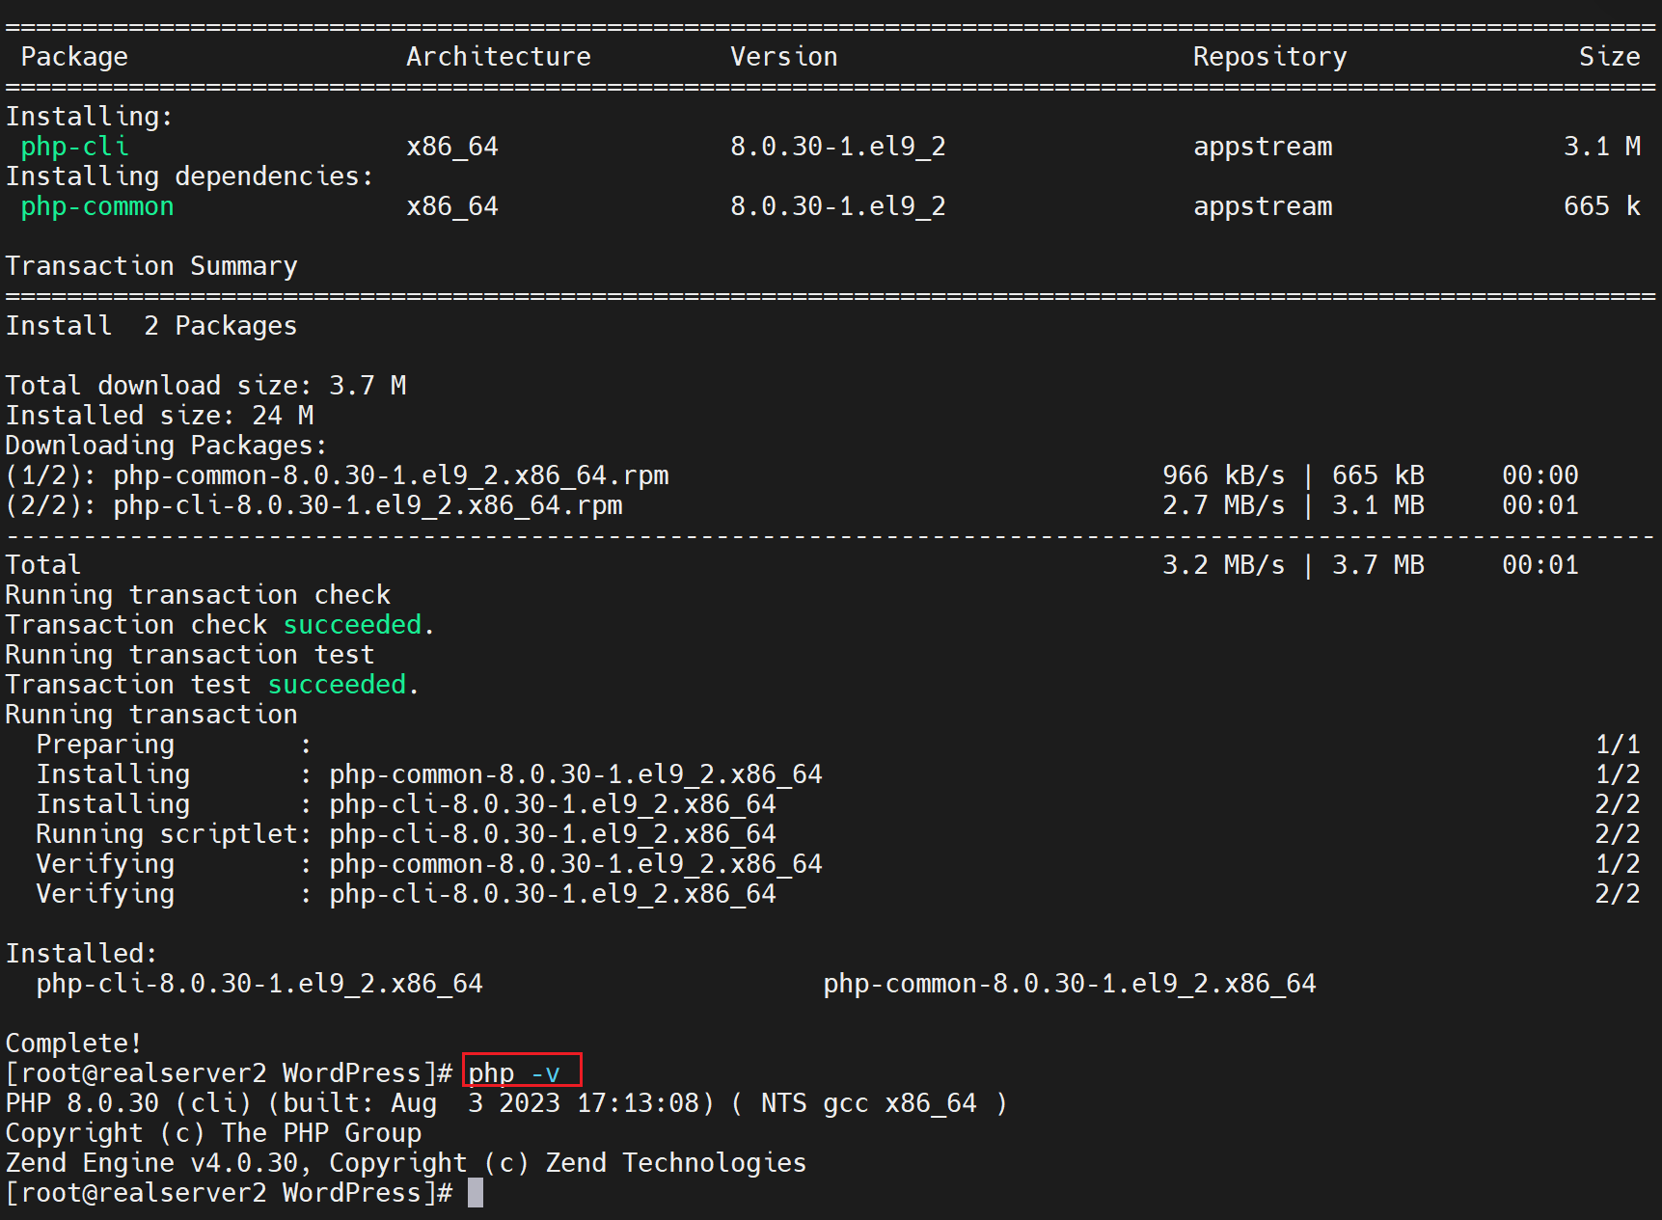The width and height of the screenshot is (1662, 1220).
Task: Click the highlighted php -v command
Action: click(x=521, y=1072)
